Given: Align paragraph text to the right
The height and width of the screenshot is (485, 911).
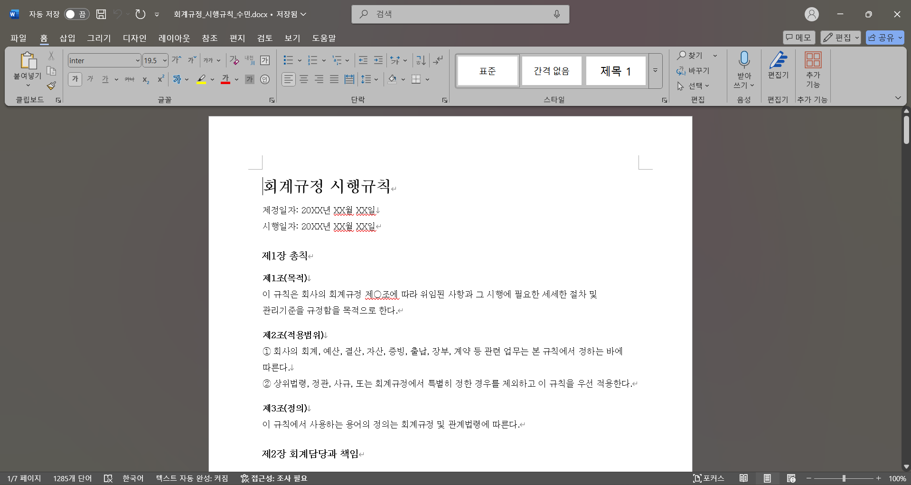Looking at the screenshot, I should (319, 79).
